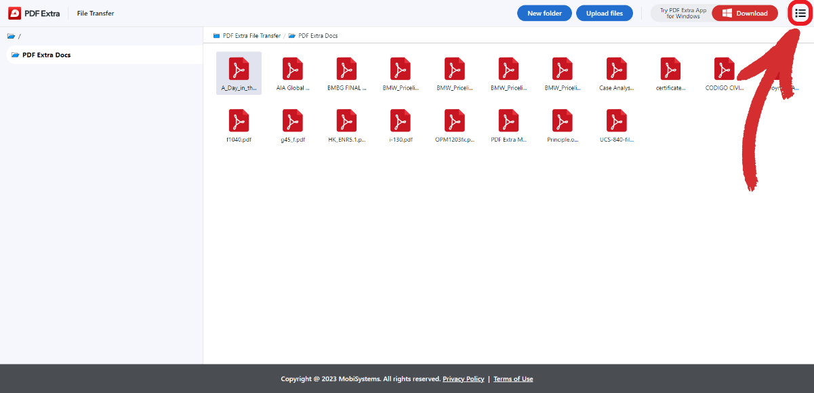This screenshot has width=814, height=393.
Task: Click PDF Extra Docs in breadcrumb path
Action: click(313, 35)
